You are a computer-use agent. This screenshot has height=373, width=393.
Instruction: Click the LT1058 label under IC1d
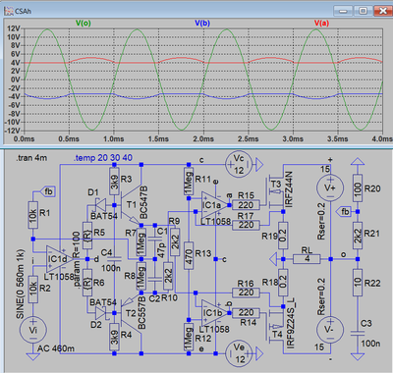click(x=59, y=277)
